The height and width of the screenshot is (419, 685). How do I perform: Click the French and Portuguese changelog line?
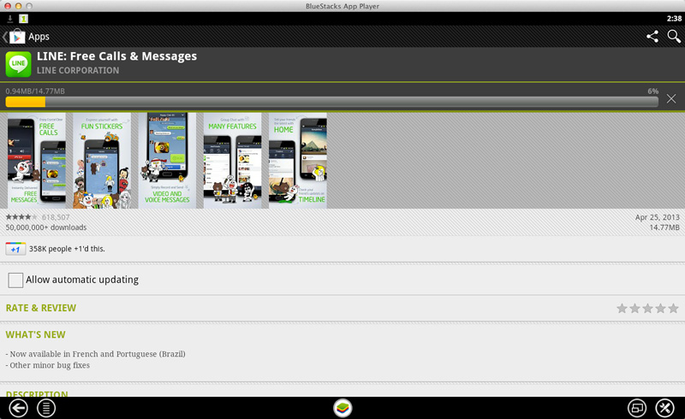95,354
